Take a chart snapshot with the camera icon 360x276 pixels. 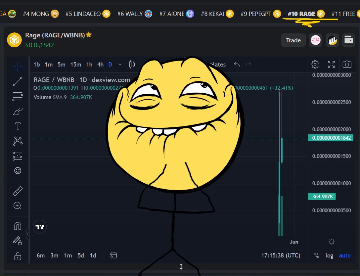pos(347,64)
